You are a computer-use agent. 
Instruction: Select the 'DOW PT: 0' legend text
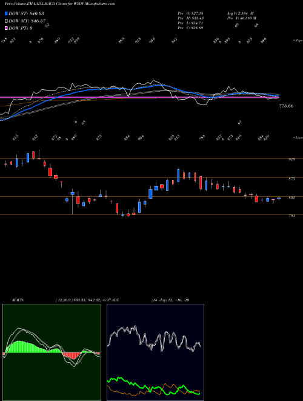21,29
